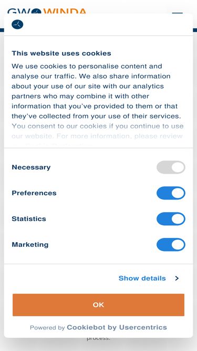Click the chevron arrow beside Show details

click(x=177, y=278)
